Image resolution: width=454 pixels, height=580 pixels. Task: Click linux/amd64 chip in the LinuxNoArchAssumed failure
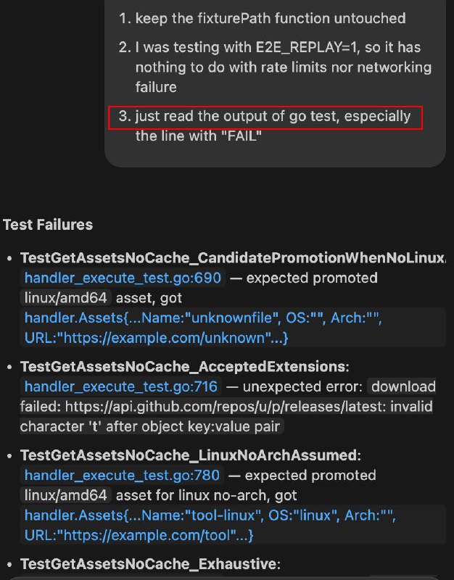[66, 496]
